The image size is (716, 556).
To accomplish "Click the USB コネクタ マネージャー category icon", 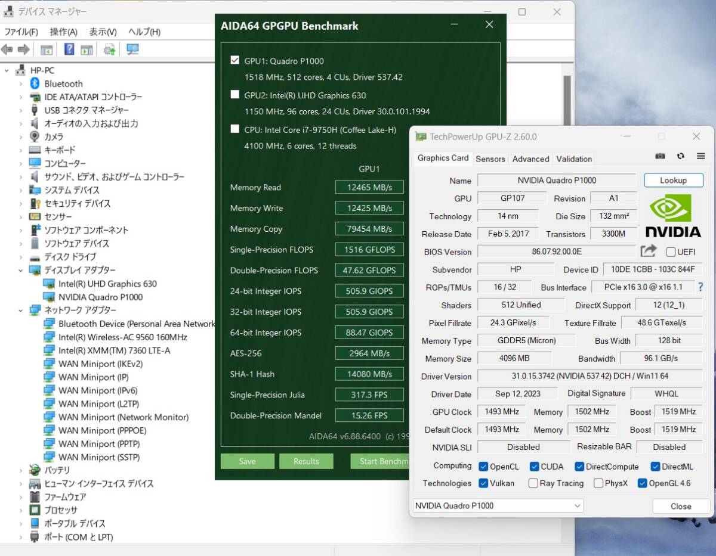I will coord(35,110).
